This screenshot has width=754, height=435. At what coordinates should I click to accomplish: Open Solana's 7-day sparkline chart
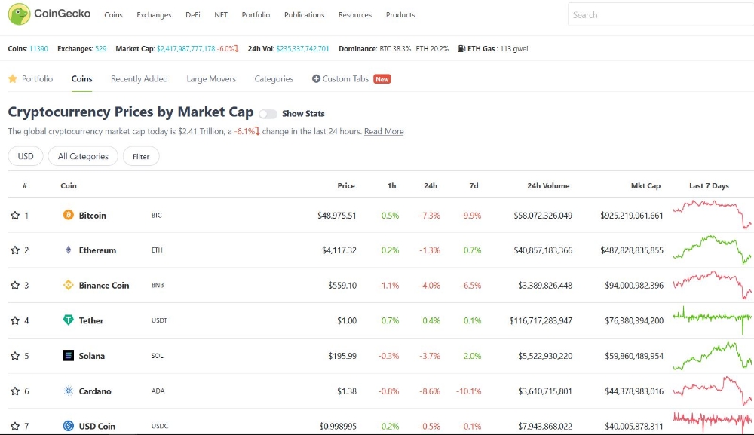(x=713, y=355)
